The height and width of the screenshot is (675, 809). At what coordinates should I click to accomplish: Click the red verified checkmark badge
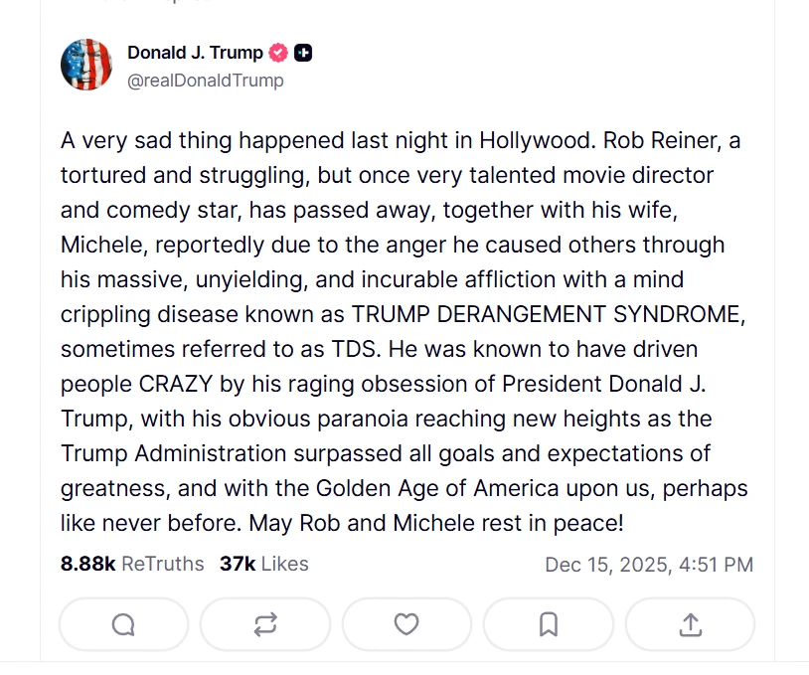[279, 53]
